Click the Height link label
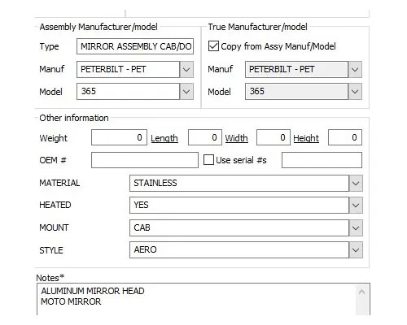The height and width of the screenshot is (325, 407). point(306,138)
